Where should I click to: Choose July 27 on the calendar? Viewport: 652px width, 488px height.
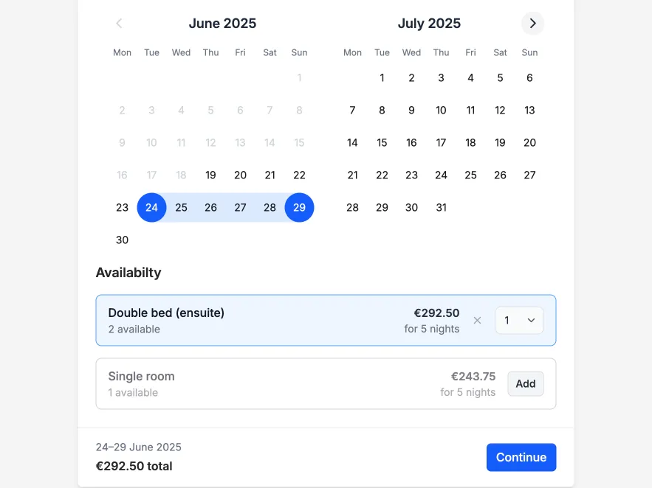529,175
